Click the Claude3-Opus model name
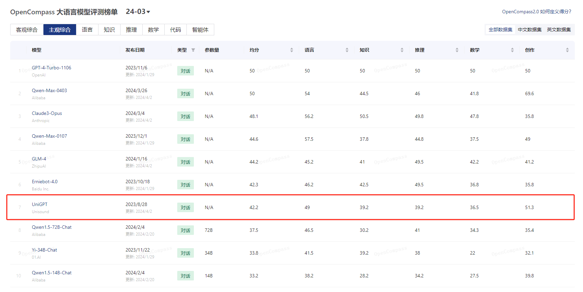This screenshot has height=292, width=583. pyautogui.click(x=47, y=113)
